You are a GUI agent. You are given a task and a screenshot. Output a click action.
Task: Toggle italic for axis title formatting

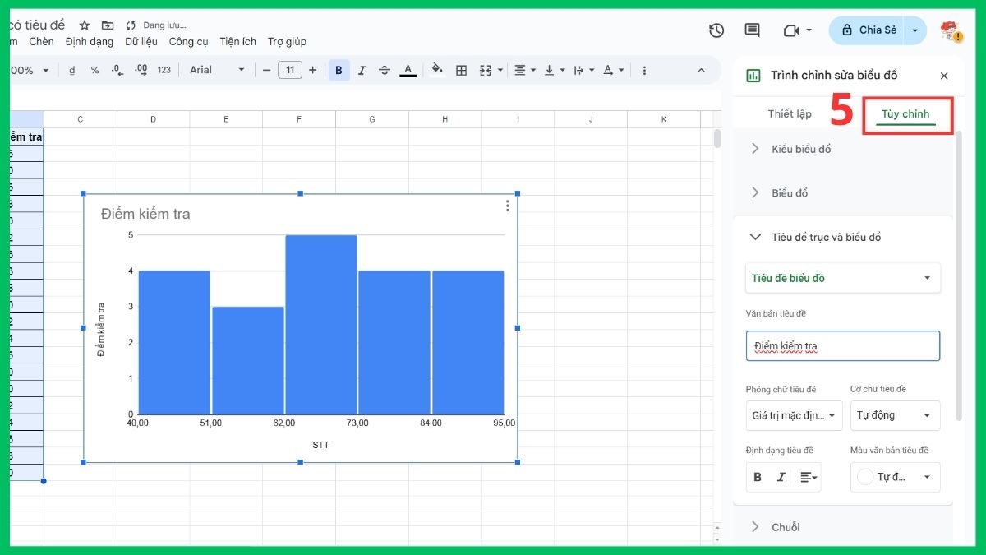pyautogui.click(x=781, y=477)
